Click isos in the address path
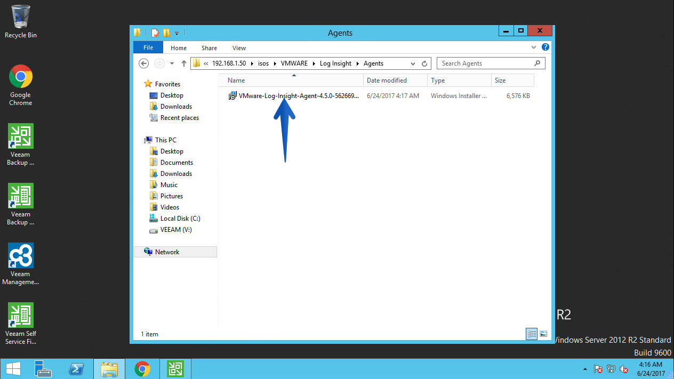Viewport: 674px width, 379px height. pos(263,63)
